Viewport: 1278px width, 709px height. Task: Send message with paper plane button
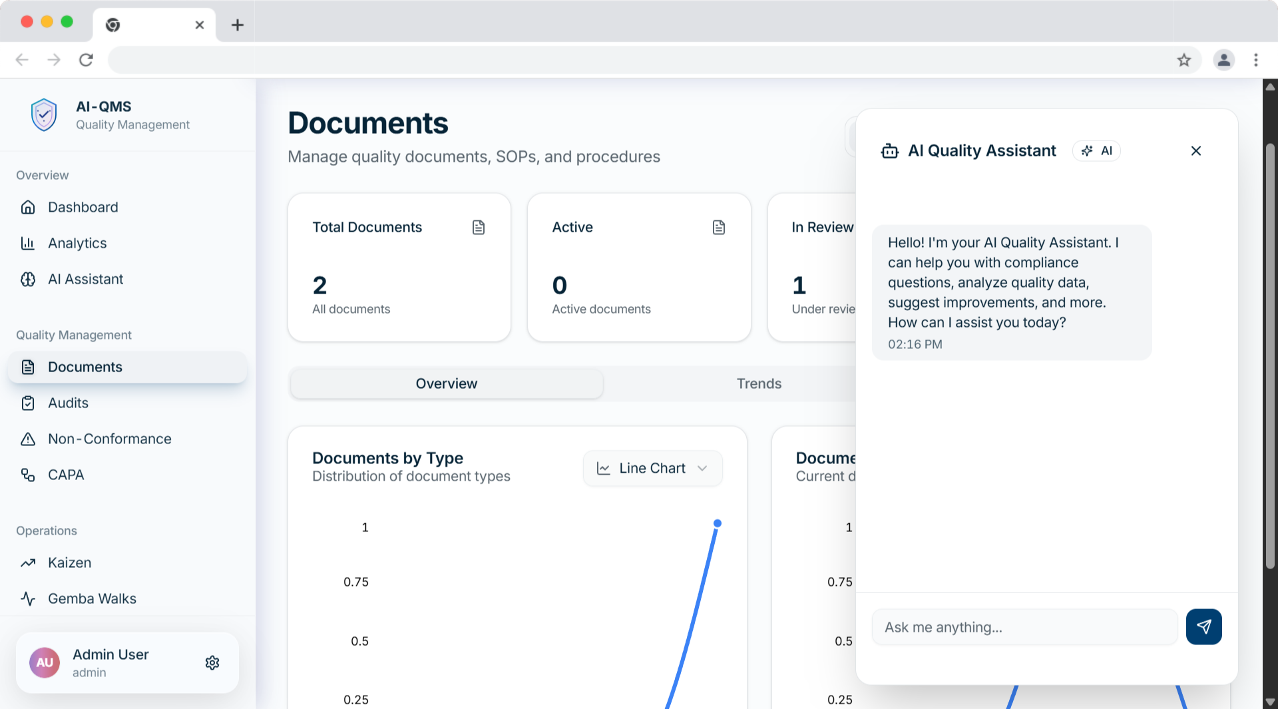click(x=1203, y=626)
